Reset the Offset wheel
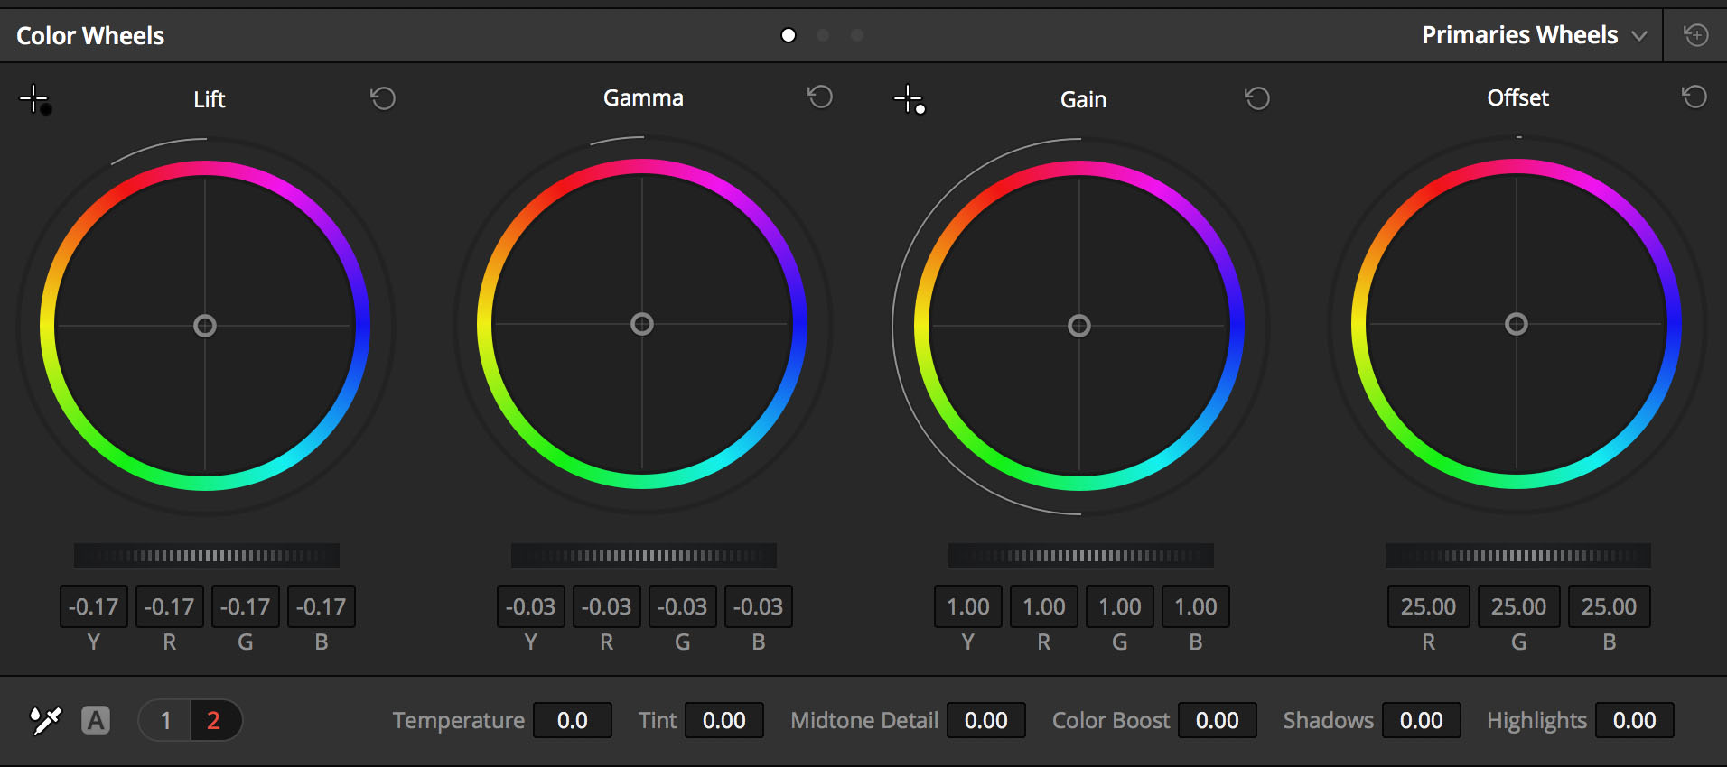 [1694, 97]
